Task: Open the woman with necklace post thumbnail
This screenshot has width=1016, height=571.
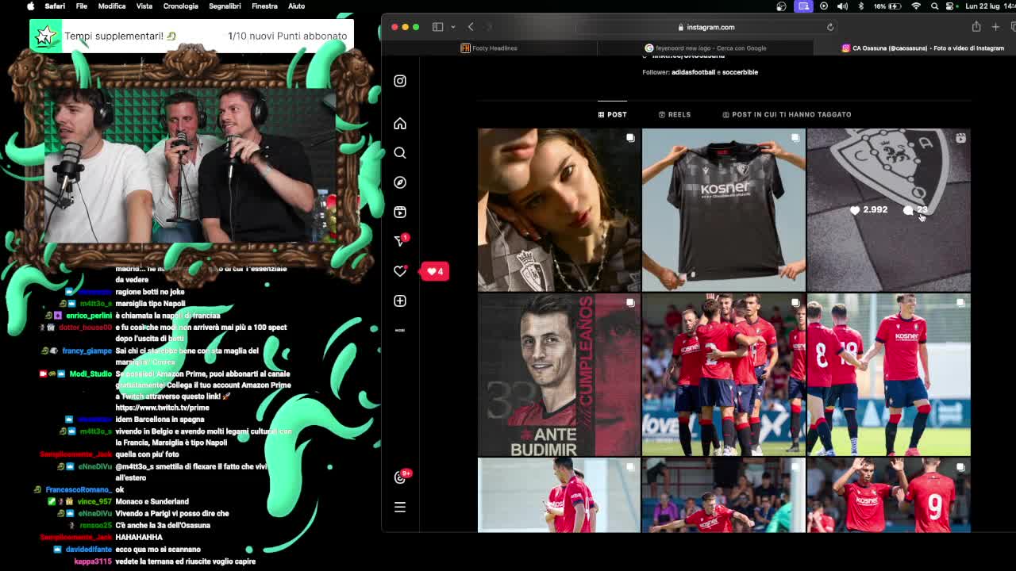Action: click(x=559, y=210)
